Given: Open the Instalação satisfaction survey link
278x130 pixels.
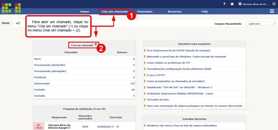Looking at the screenshot, I should point(104,127).
